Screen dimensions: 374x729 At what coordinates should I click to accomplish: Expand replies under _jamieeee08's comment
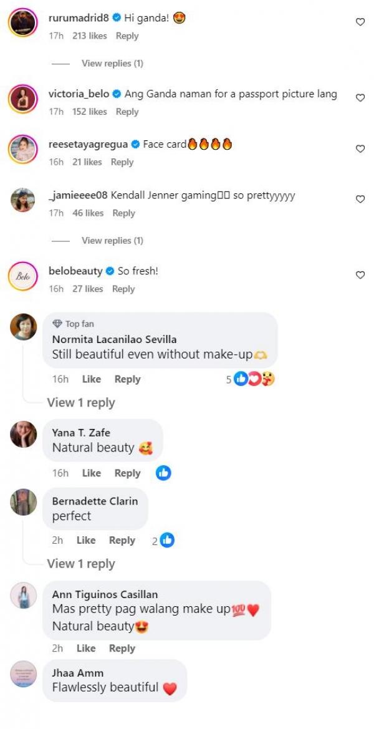pyautogui.click(x=112, y=241)
